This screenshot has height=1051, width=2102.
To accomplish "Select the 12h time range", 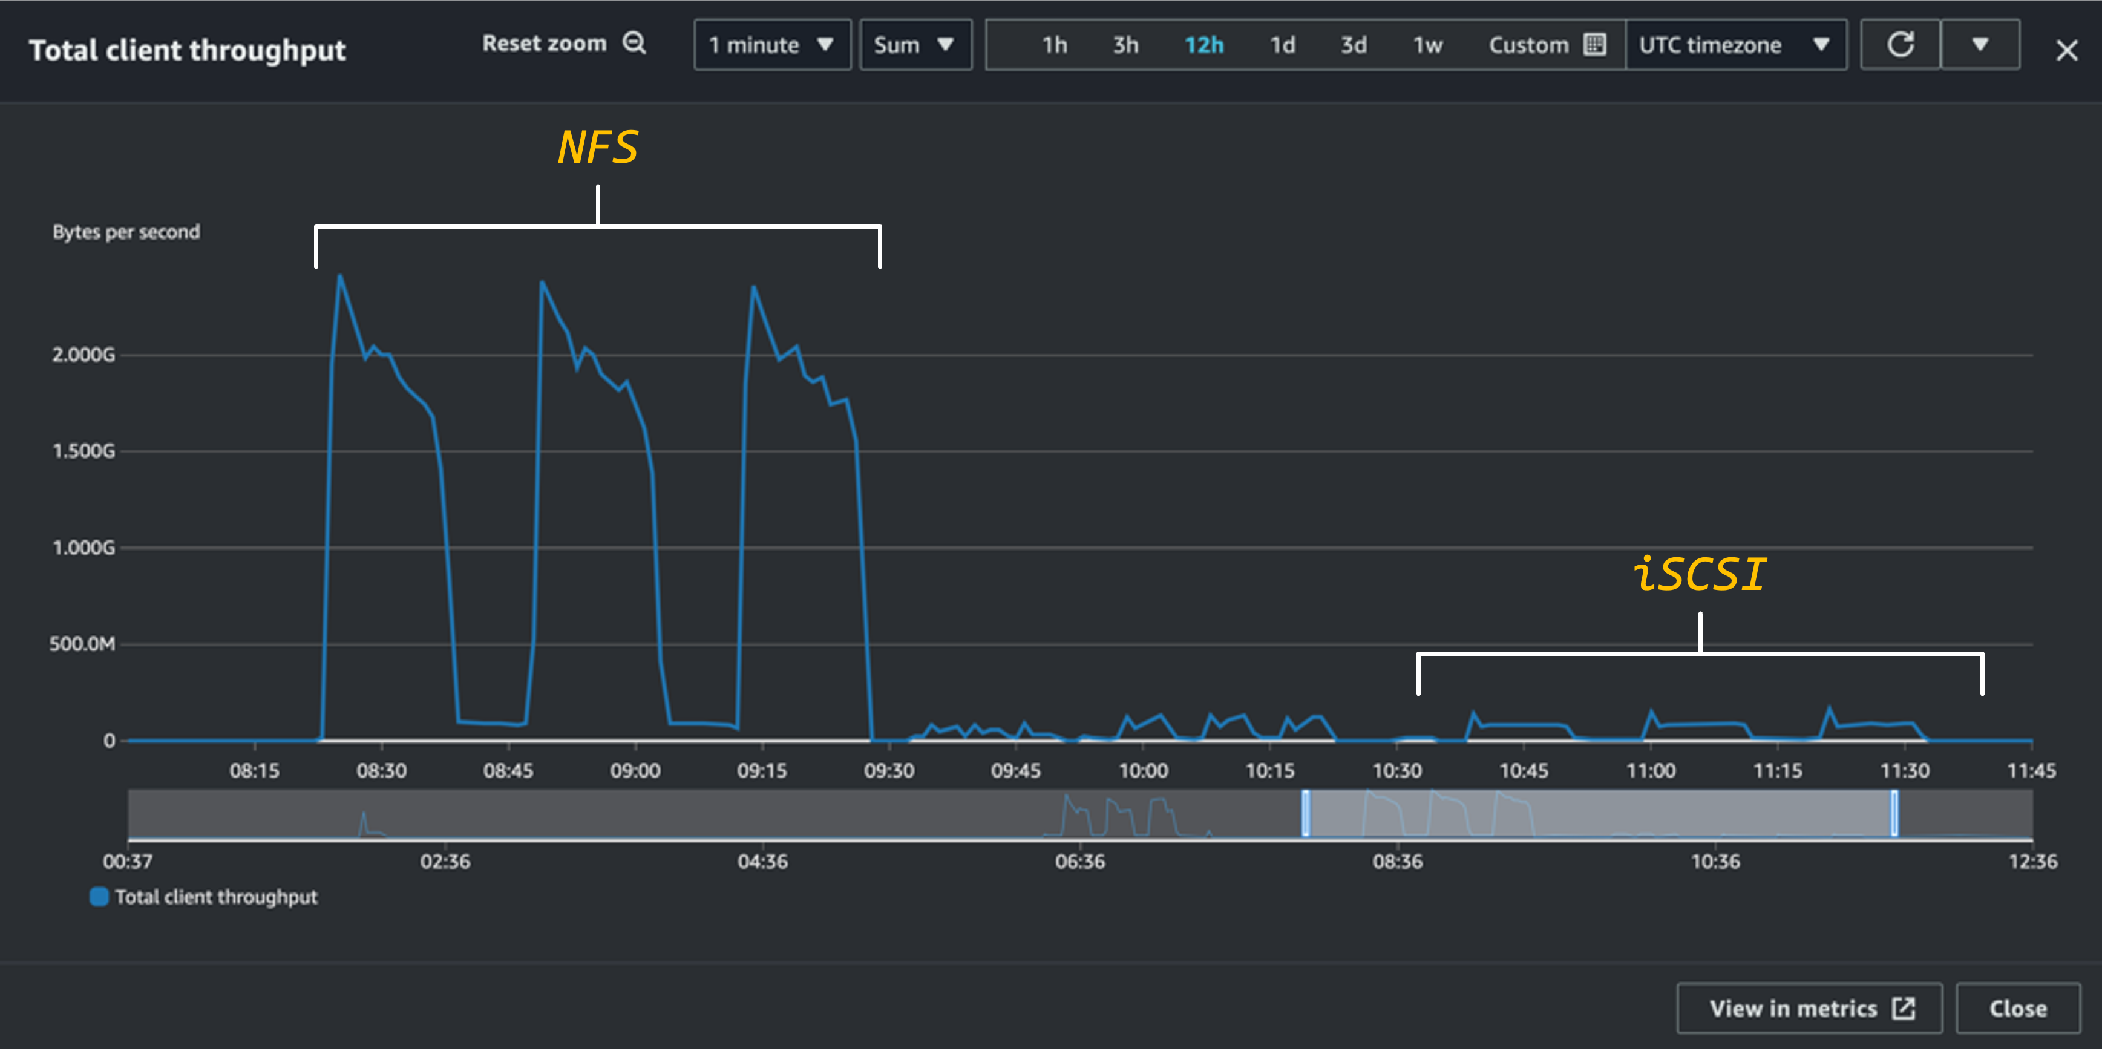I will (x=1203, y=45).
